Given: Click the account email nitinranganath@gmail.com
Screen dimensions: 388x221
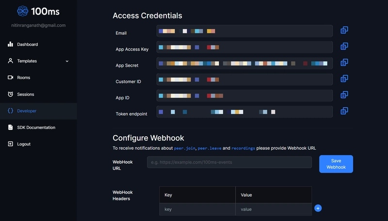Looking at the screenshot, I should pos(38,25).
